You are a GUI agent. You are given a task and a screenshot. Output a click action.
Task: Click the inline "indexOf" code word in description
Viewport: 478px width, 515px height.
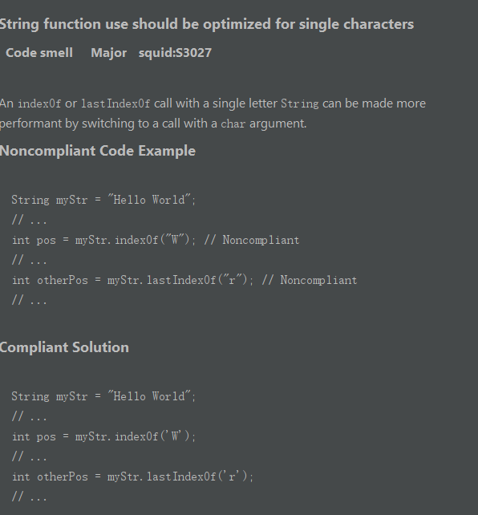click(x=39, y=103)
